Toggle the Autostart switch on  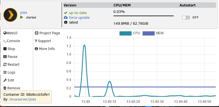tap(186, 18)
